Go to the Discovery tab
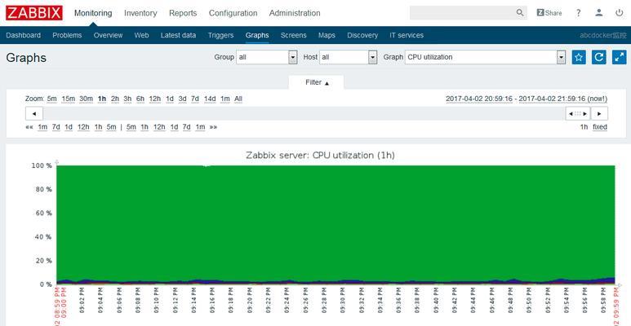631x326 pixels. pyautogui.click(x=362, y=35)
